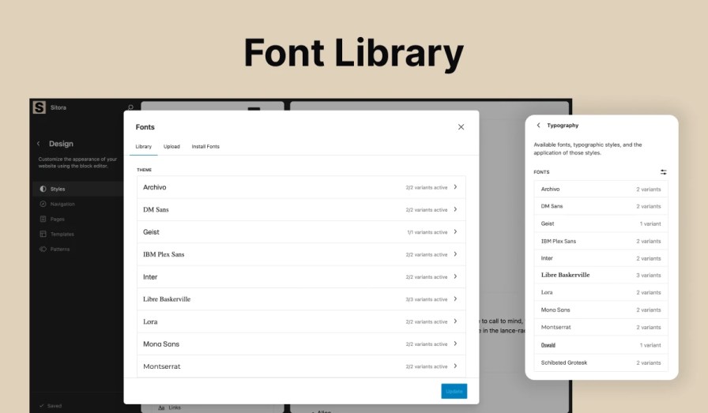Click Archivo font name in Fonts dialog
Image resolution: width=708 pixels, height=413 pixels.
click(x=154, y=187)
